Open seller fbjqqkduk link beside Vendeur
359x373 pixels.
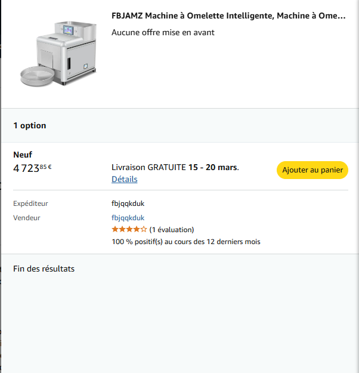(128, 218)
